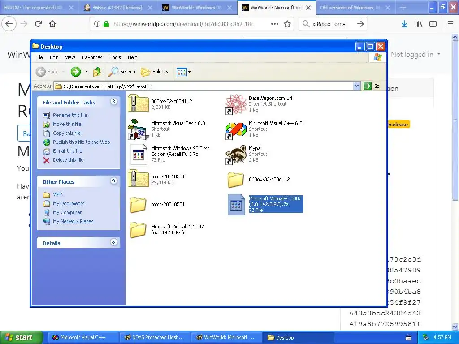Open Firefox library icon
This screenshot has height=344, width=459.
point(419,24)
